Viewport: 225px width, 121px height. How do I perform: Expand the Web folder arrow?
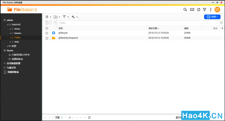coord(10,42)
